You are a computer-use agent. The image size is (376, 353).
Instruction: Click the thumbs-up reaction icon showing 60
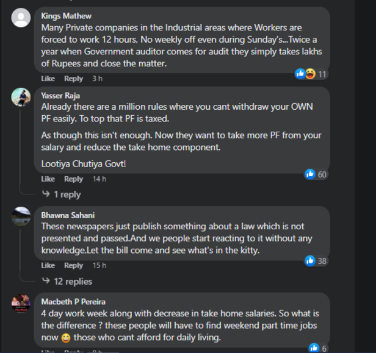pos(310,174)
